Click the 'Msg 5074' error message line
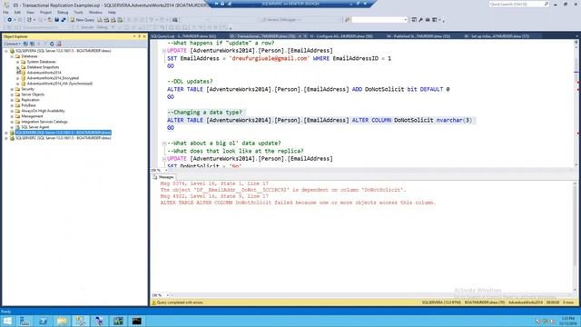This screenshot has width=581, height=327. pos(214,183)
